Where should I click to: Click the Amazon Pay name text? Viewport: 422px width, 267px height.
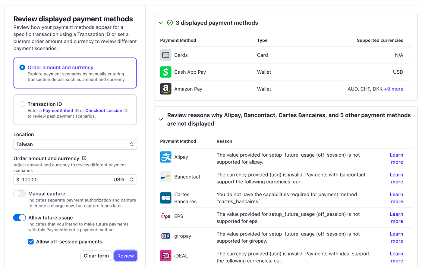188,89
